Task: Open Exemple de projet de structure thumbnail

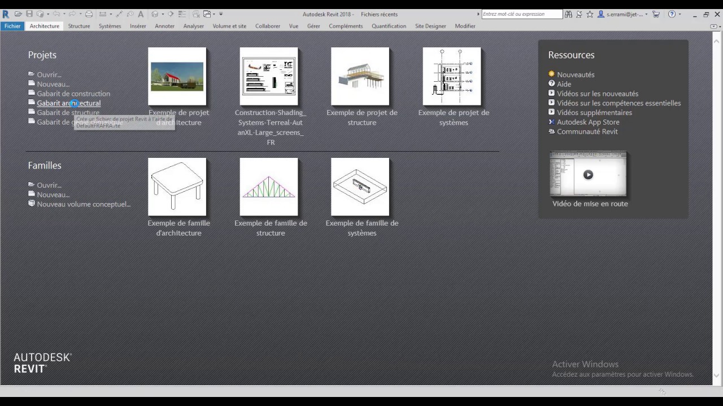Action: 360,76
